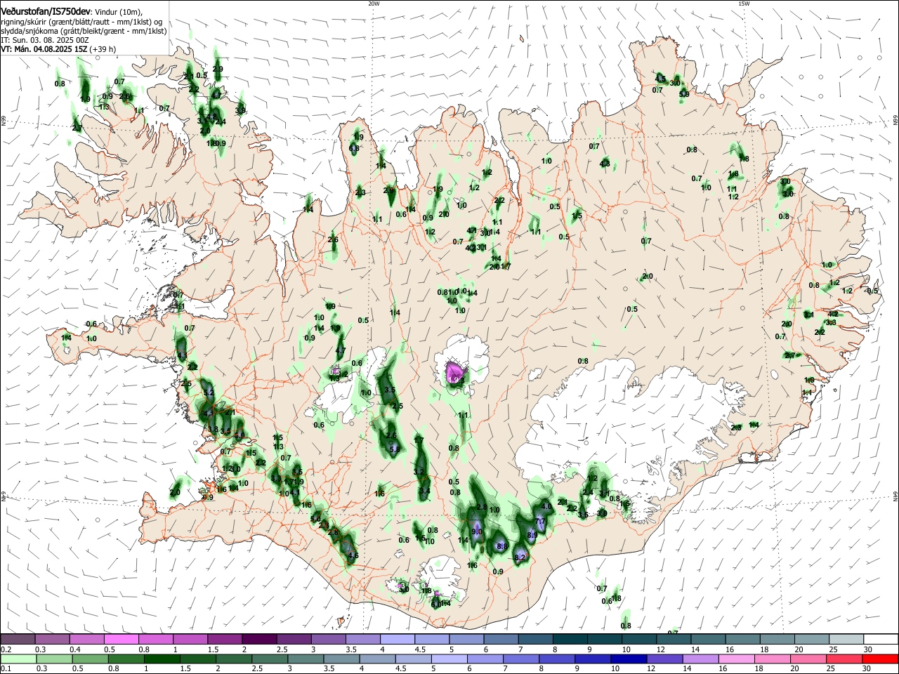899x674 pixels.
Task: Click the 3.4 precipitation value
Action: (x=425, y=492)
